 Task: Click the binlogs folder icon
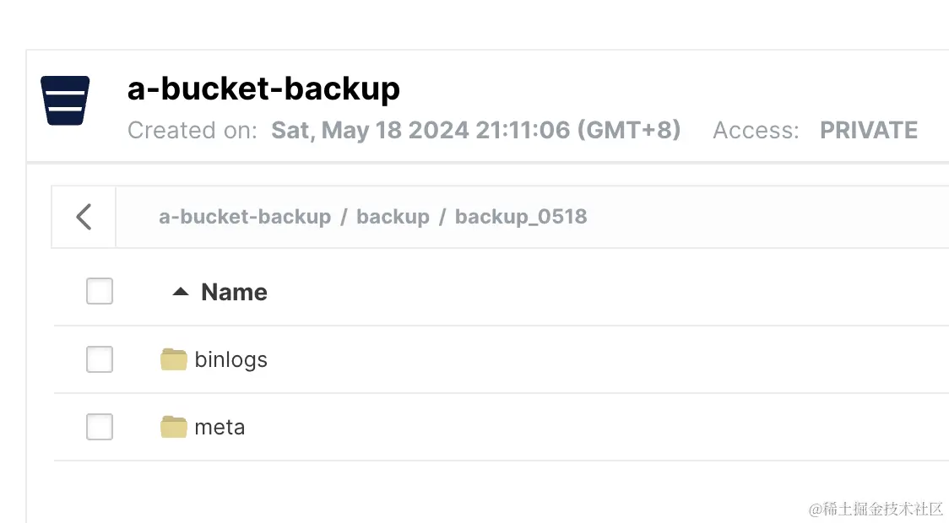coord(173,359)
